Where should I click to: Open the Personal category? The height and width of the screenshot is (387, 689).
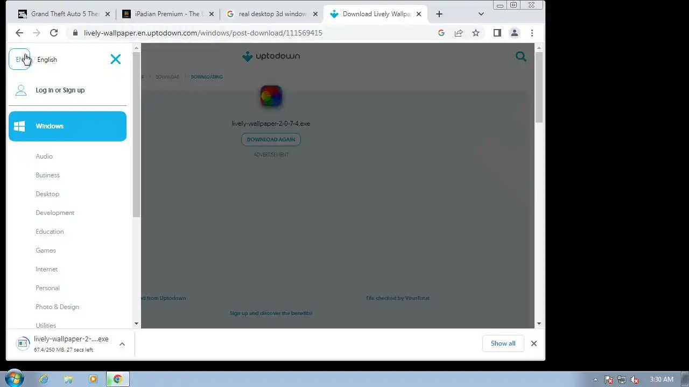point(47,288)
